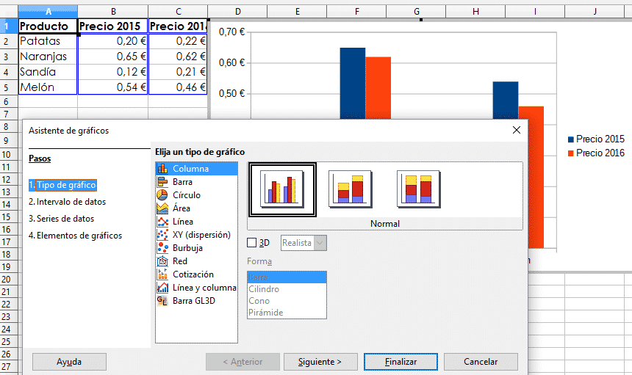Choose Barra in the Forma list
This screenshot has width=632, height=375.
(287, 277)
